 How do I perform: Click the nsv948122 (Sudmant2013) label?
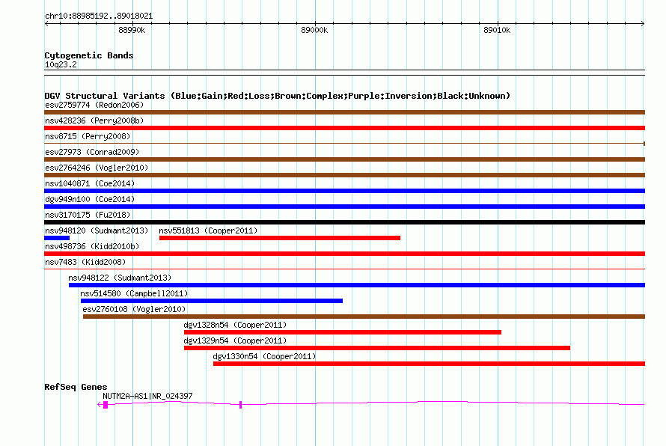click(x=120, y=278)
